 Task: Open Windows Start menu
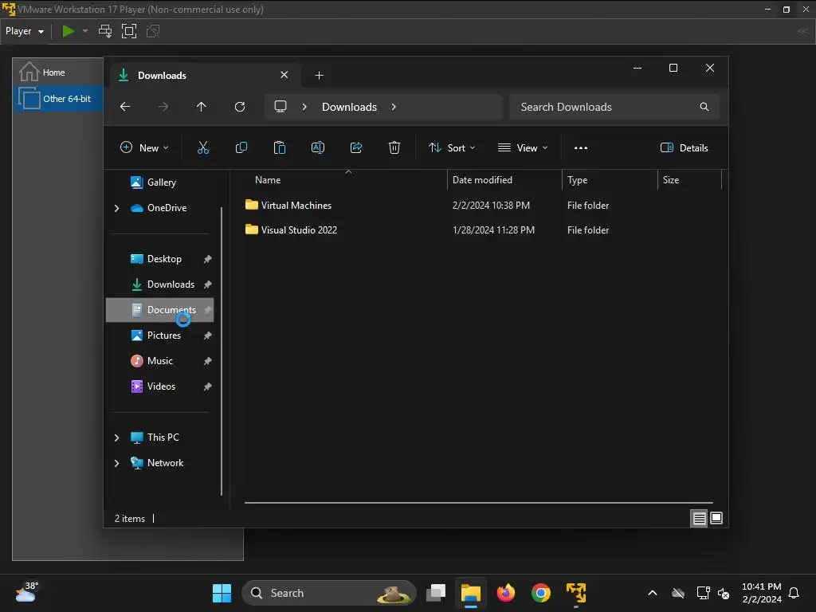coord(222,593)
